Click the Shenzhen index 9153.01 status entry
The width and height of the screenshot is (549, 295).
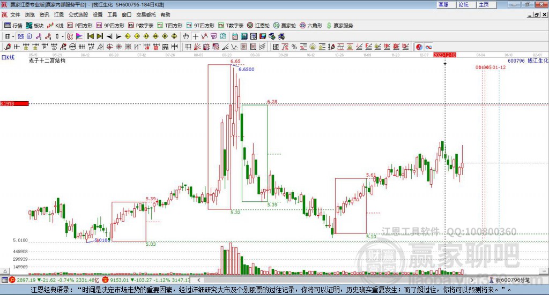(147, 280)
